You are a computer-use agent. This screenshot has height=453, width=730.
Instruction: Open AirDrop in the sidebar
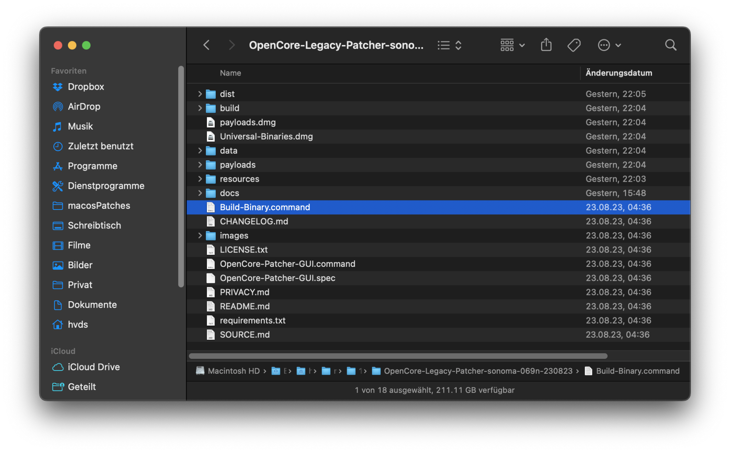[x=84, y=107]
